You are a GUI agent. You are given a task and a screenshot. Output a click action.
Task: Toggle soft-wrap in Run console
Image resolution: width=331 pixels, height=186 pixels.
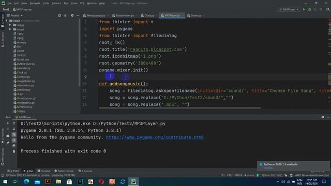(x=14, y=134)
